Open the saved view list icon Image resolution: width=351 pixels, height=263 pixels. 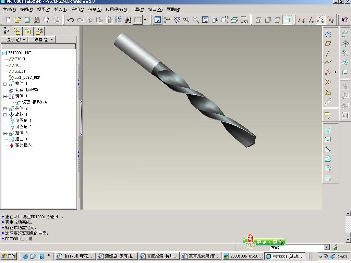coord(225,20)
